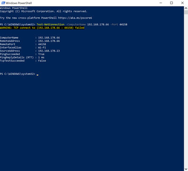
Task: Click the Windows PowerShell title text
Action: (x=19, y=3)
